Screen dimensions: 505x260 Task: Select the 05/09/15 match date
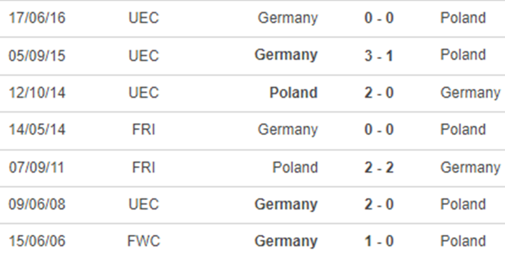[x=37, y=55]
